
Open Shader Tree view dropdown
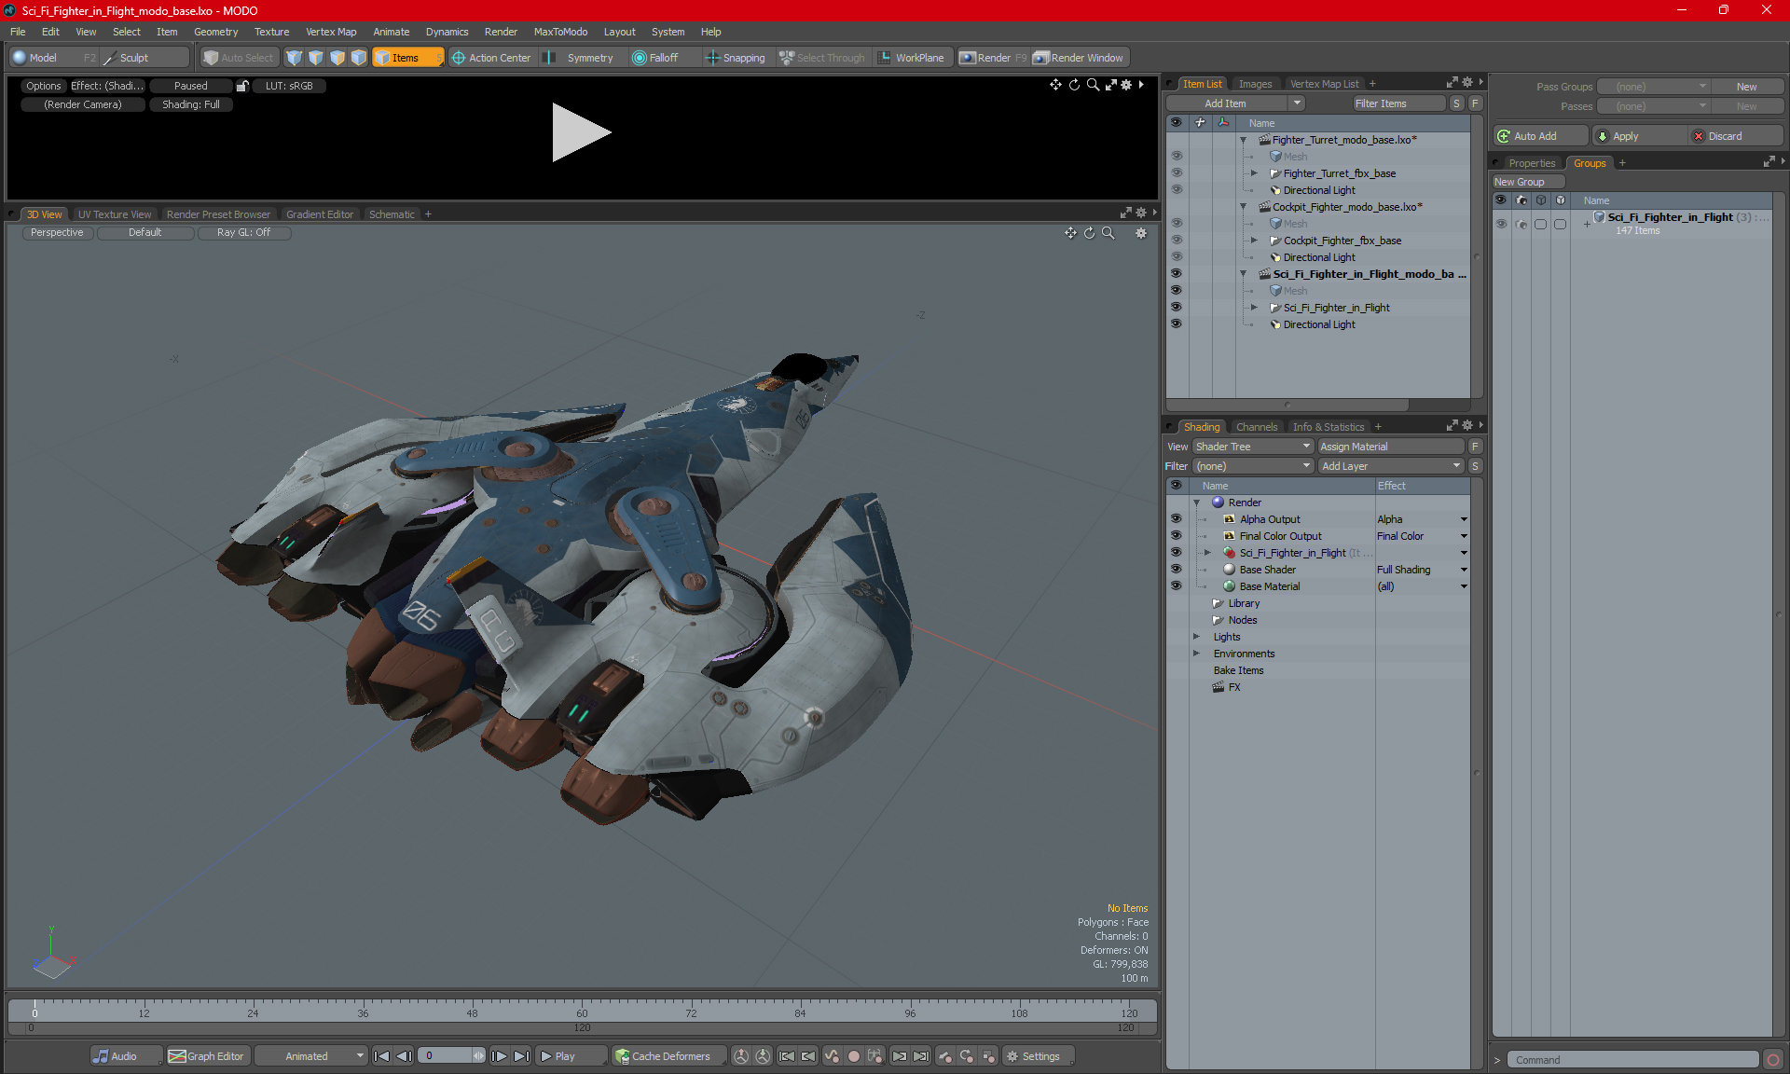[x=1253, y=447]
